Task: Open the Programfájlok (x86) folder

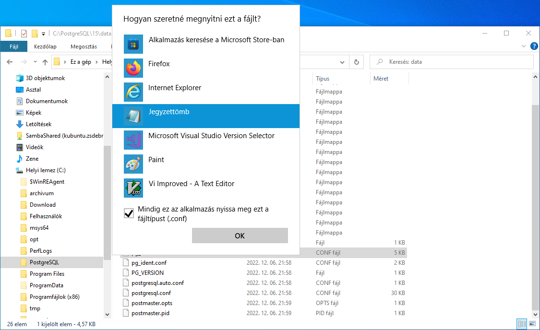Action: [54, 297]
